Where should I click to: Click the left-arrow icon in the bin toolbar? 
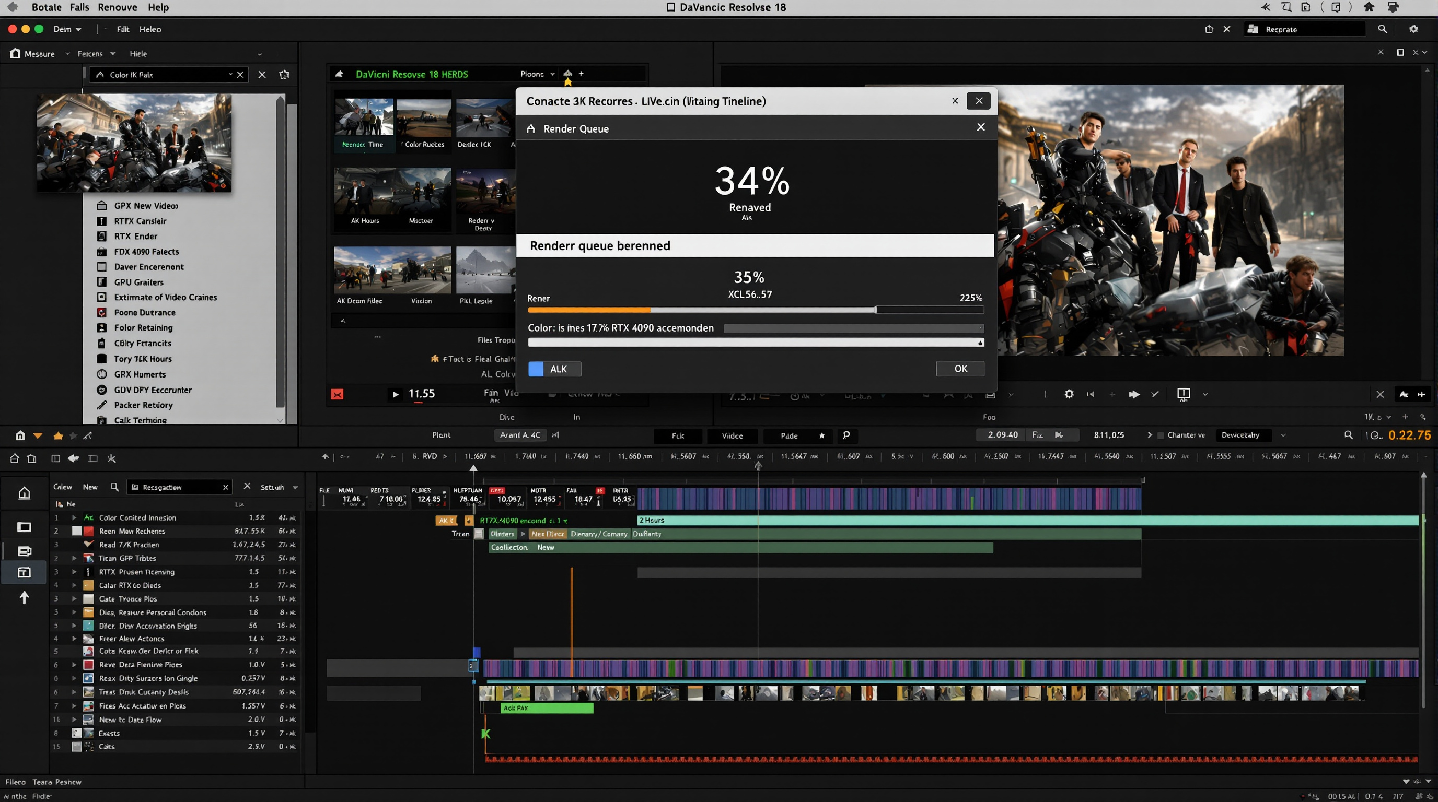click(x=73, y=458)
